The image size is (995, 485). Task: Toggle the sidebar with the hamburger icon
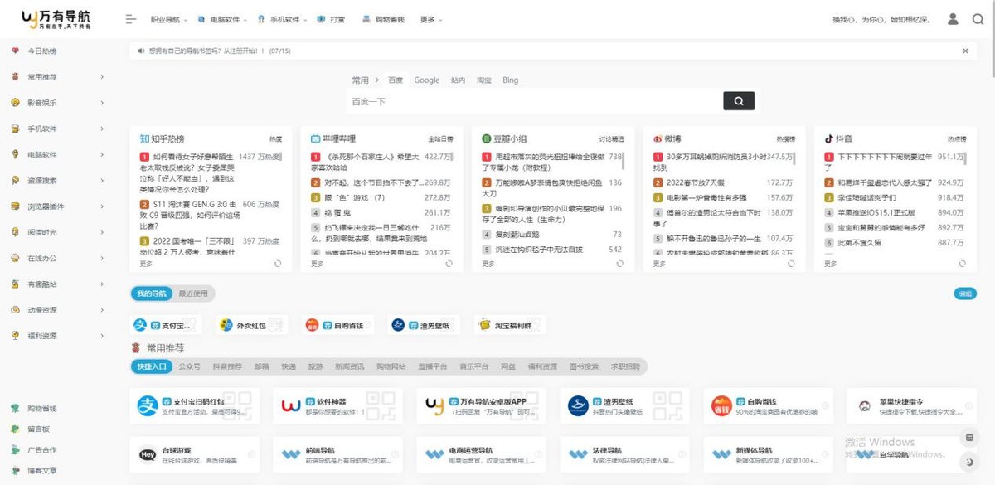131,19
